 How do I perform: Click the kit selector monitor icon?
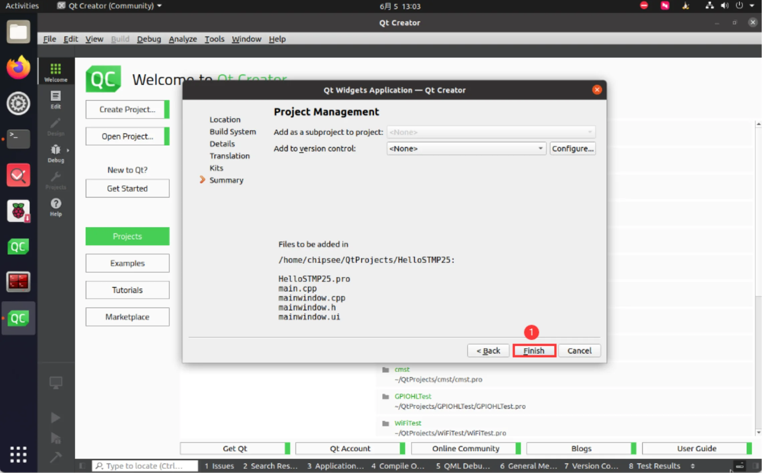[x=56, y=383]
